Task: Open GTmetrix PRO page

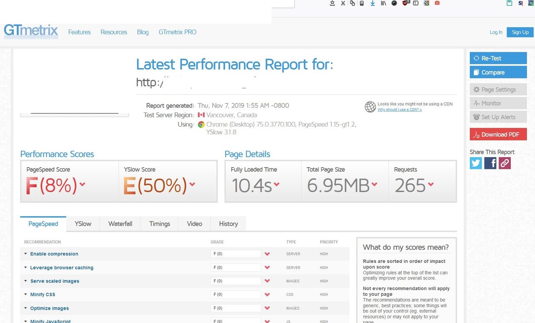Action: point(177,32)
